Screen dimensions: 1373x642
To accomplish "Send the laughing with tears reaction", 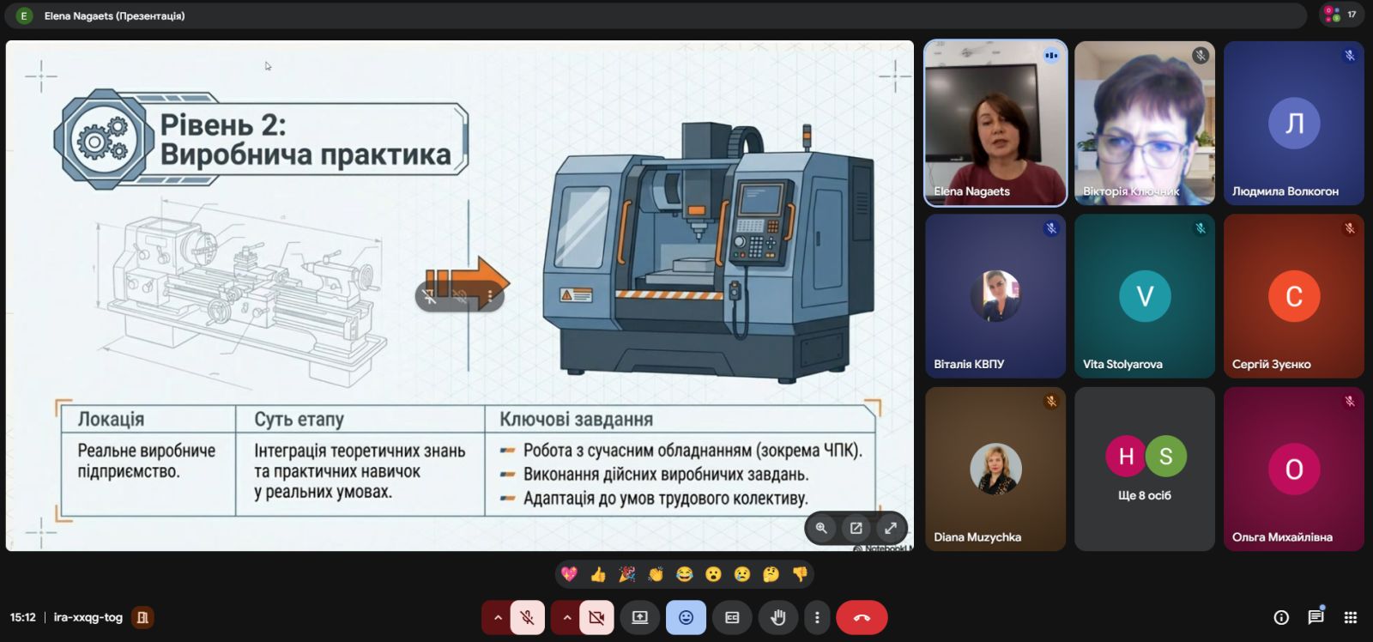I will [685, 574].
